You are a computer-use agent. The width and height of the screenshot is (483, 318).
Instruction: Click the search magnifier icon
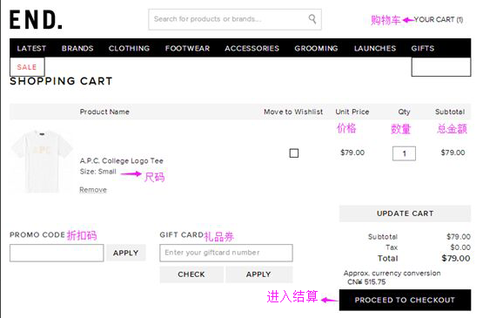pos(312,19)
